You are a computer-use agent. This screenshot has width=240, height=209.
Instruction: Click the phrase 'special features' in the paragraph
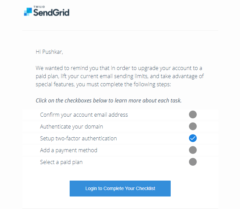(x=55, y=84)
